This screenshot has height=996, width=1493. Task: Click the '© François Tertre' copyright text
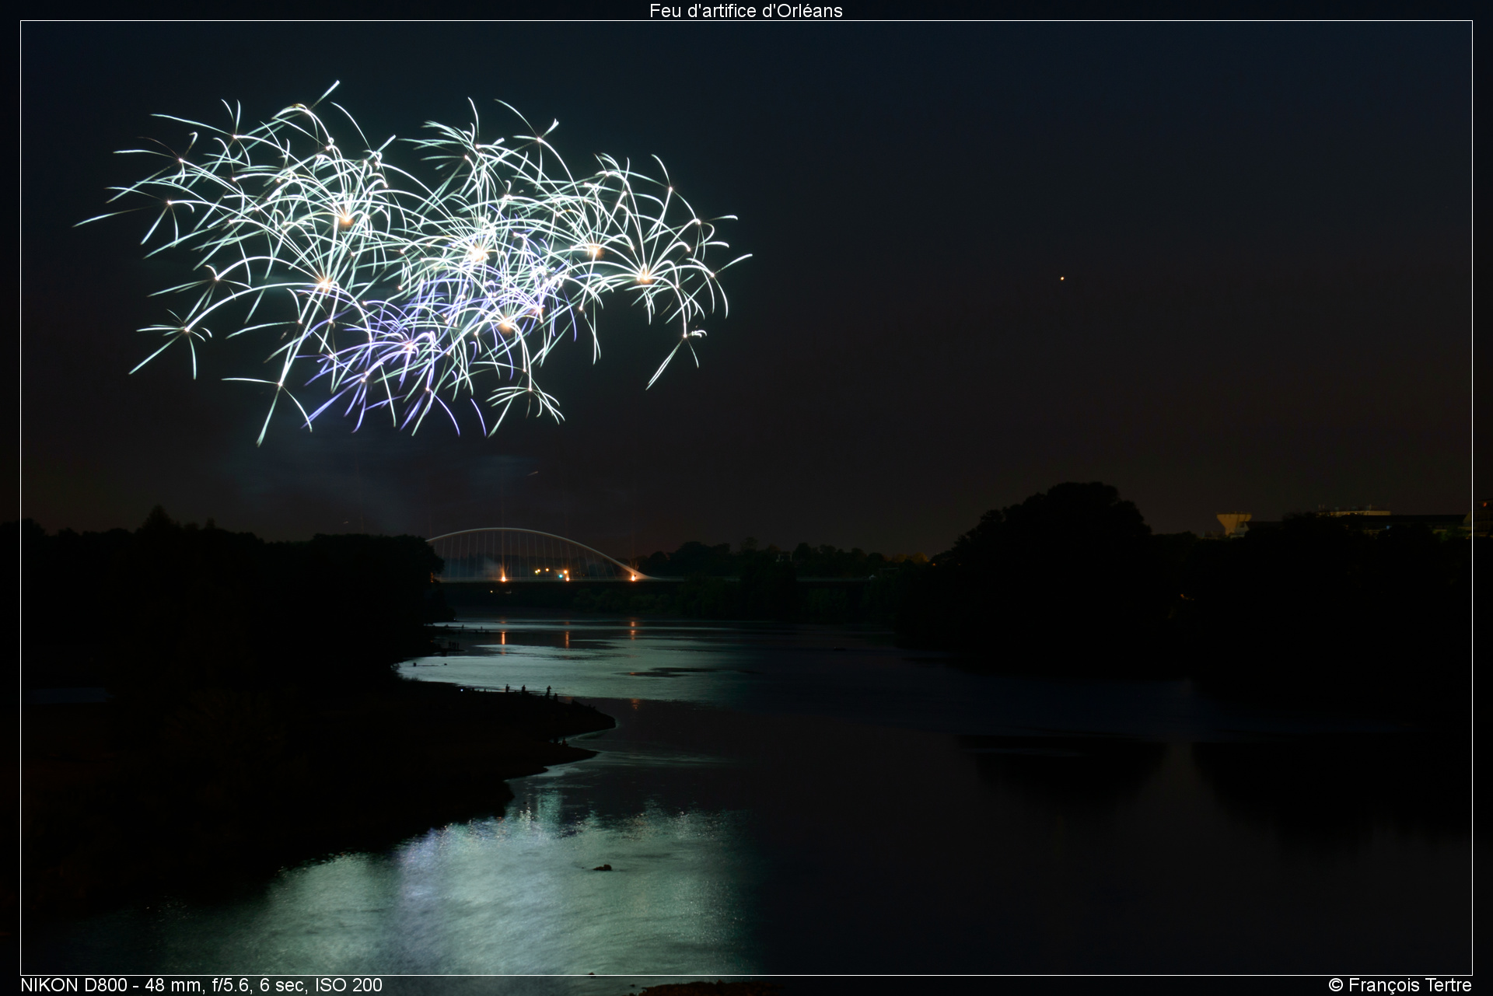click(1400, 985)
